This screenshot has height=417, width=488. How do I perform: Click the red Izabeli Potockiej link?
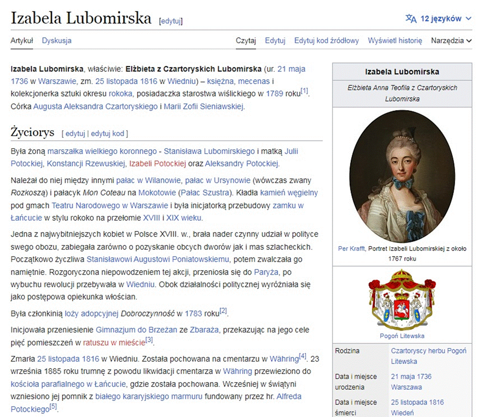(157, 164)
